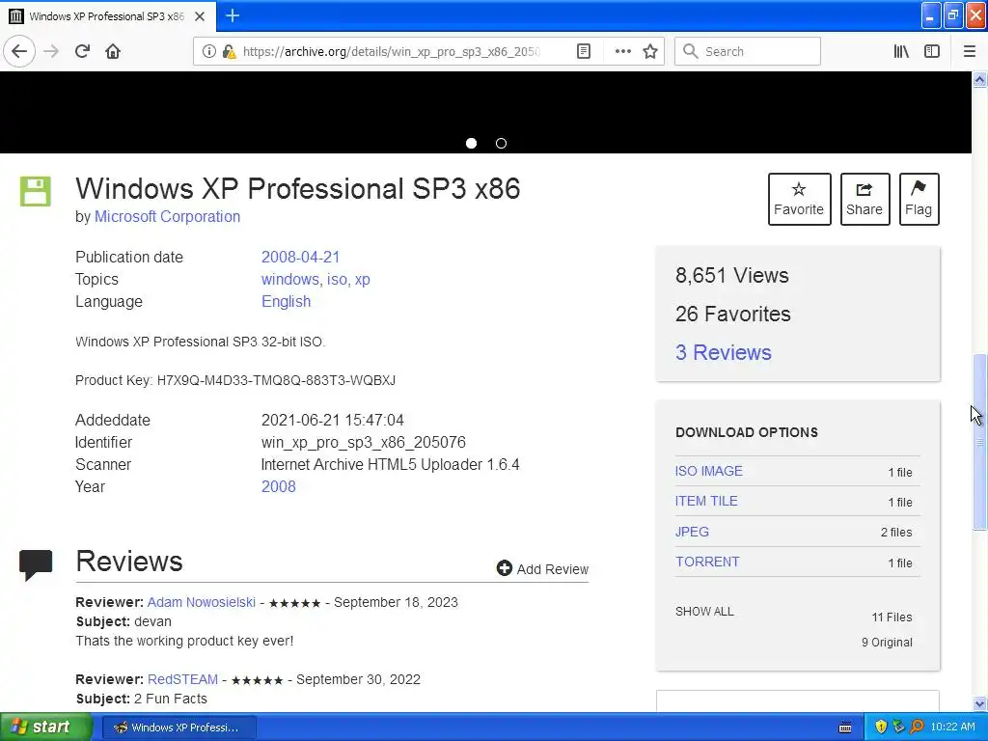988x741 pixels.
Task: Open the Year 2008 link
Action: click(279, 486)
